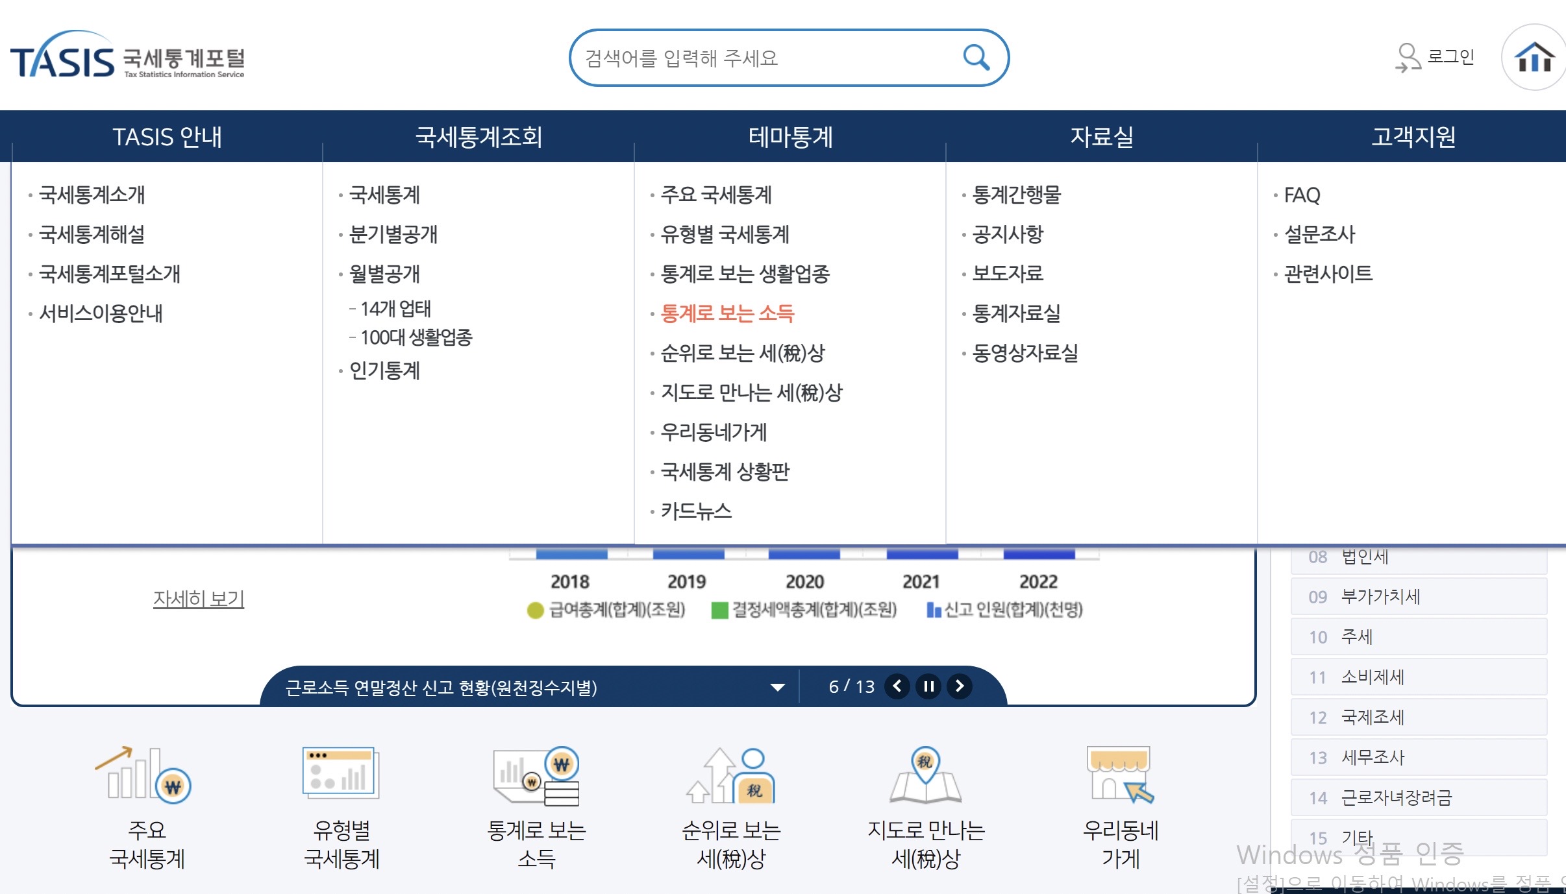Open the home icon button
Image resolution: width=1566 pixels, height=894 pixels.
point(1534,58)
